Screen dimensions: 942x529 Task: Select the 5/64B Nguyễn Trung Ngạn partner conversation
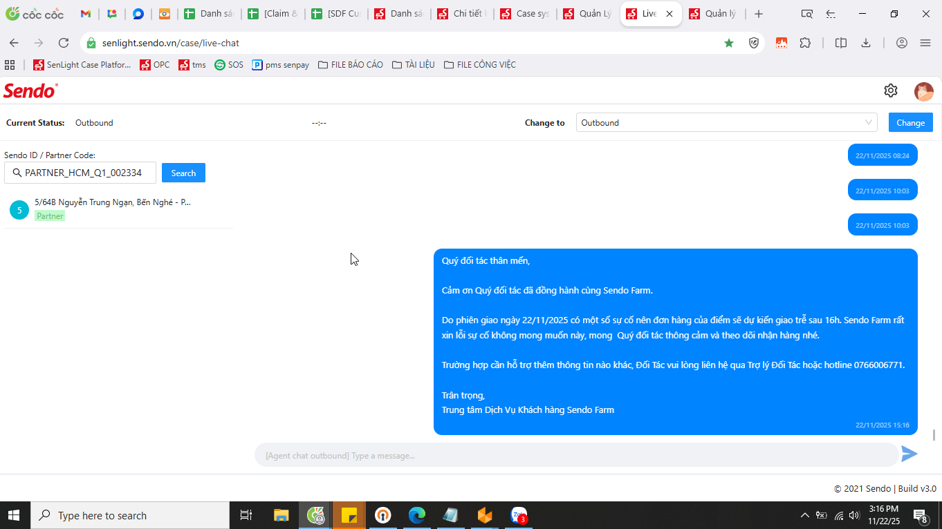(118, 209)
